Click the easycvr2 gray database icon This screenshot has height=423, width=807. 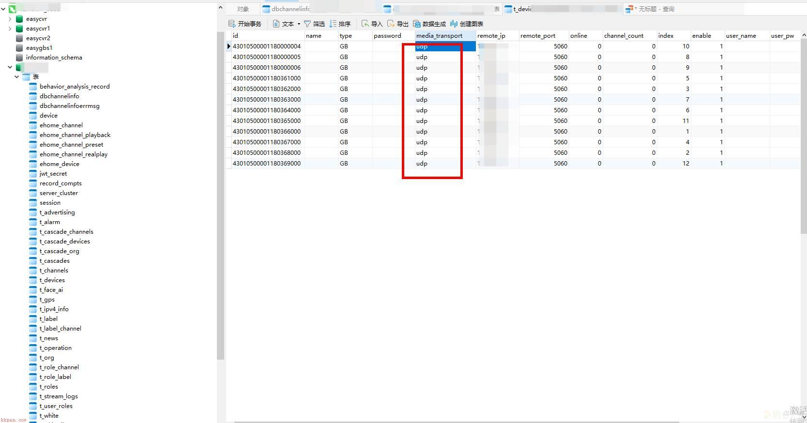click(x=19, y=38)
